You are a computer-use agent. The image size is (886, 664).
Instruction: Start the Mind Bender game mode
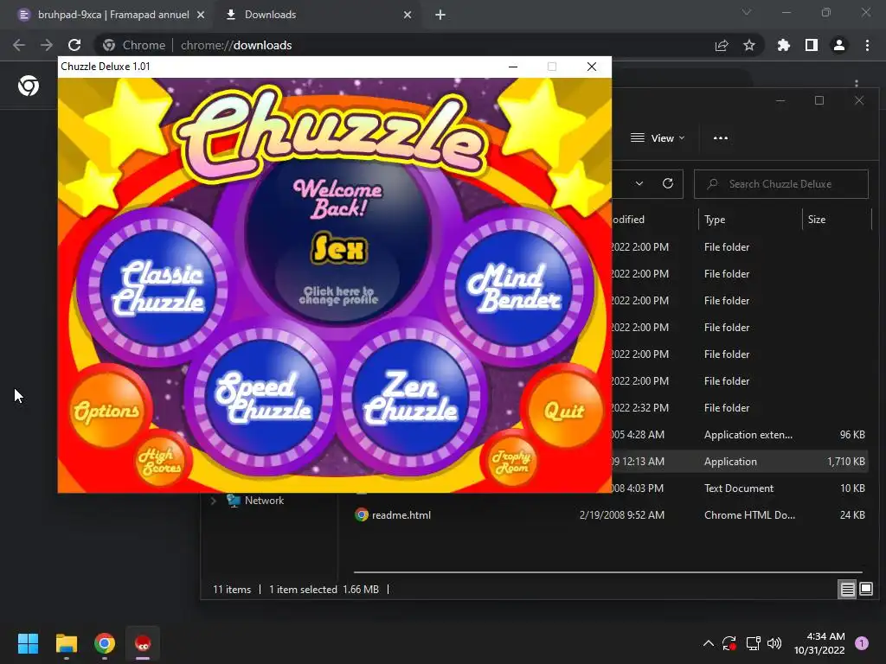point(514,288)
